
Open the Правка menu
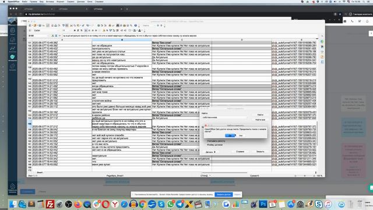tap(33, 1)
